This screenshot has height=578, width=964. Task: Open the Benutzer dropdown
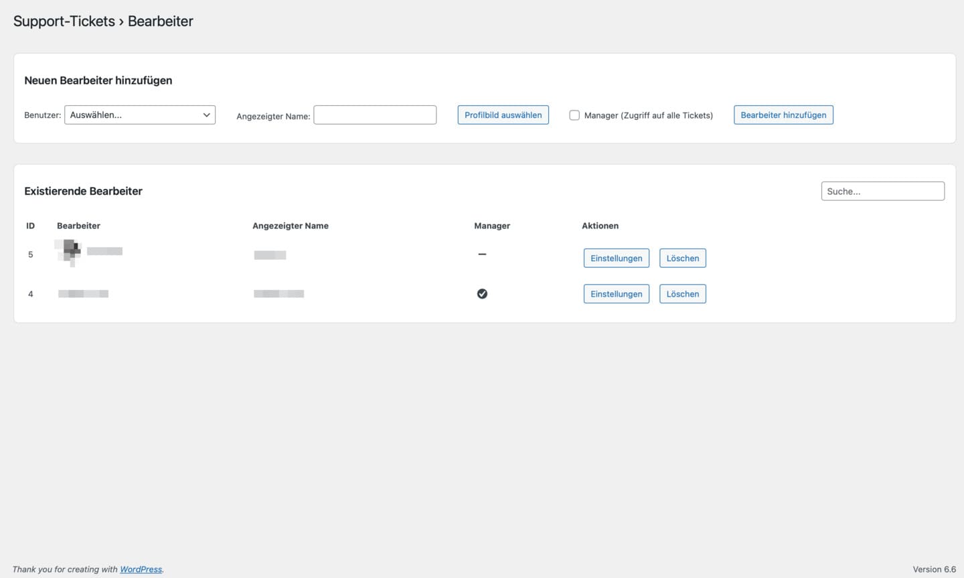(x=139, y=115)
